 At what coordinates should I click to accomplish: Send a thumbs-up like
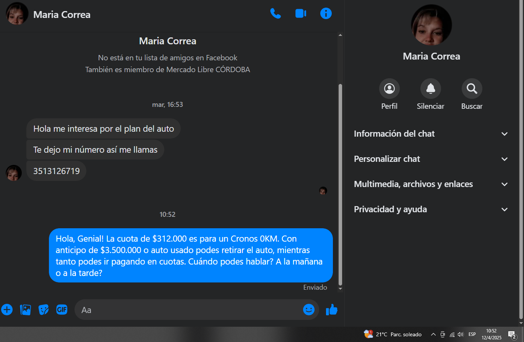click(x=331, y=310)
